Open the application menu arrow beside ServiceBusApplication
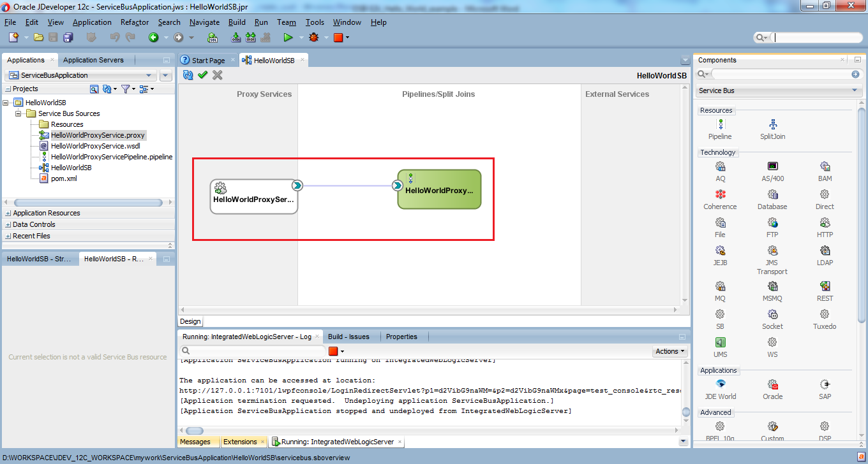This screenshot has width=868, height=464. coord(166,76)
